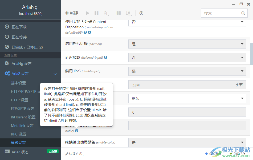
Task: Click the 新建 (new task) button
Action: pos(72,13)
